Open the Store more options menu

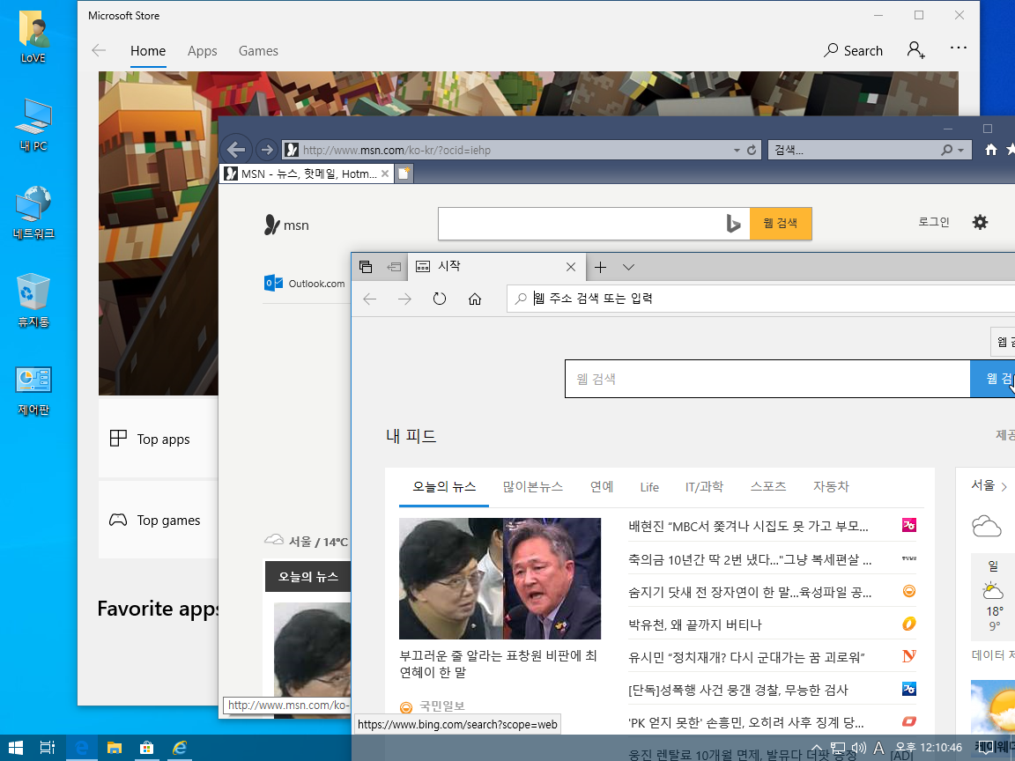(958, 48)
